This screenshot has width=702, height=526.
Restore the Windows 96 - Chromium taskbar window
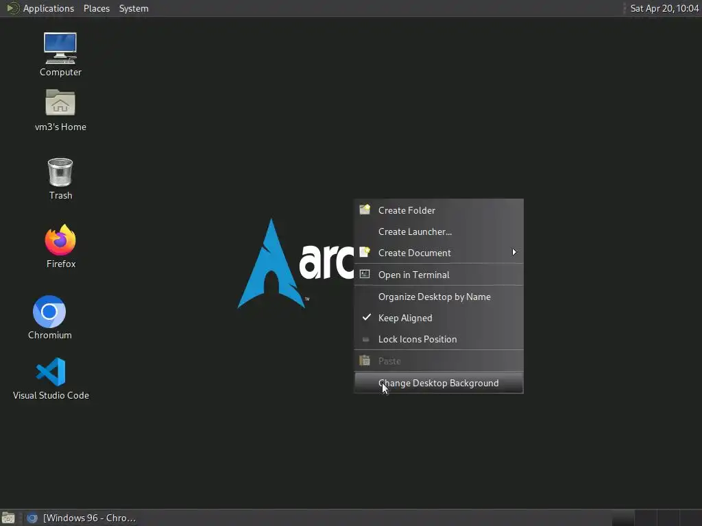click(81, 518)
